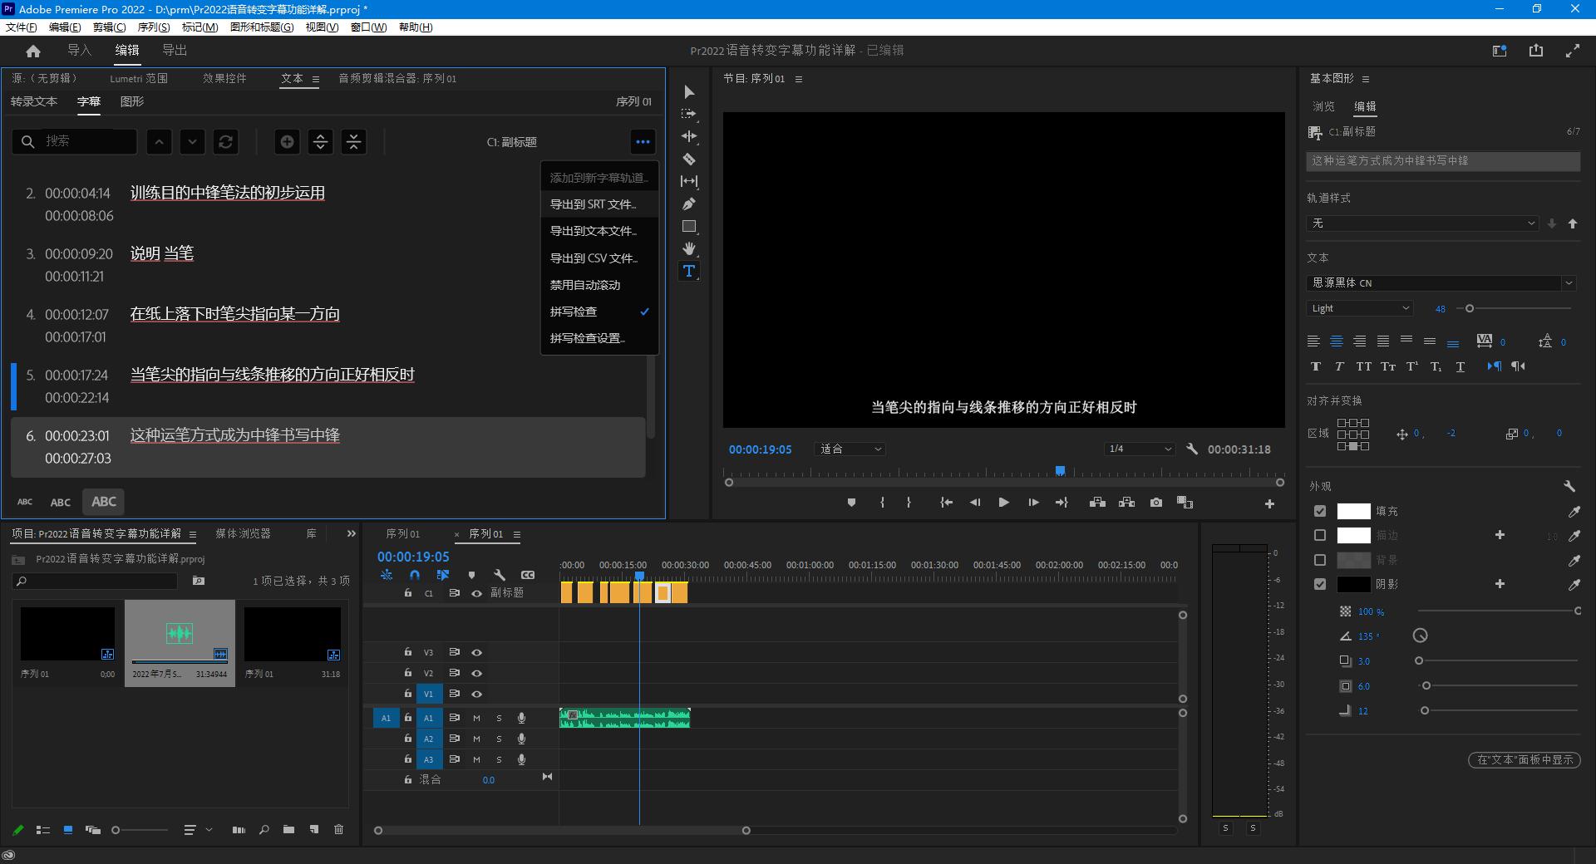1596x864 pixels.
Task: Toggle V1 track output eye
Action: [476, 694]
